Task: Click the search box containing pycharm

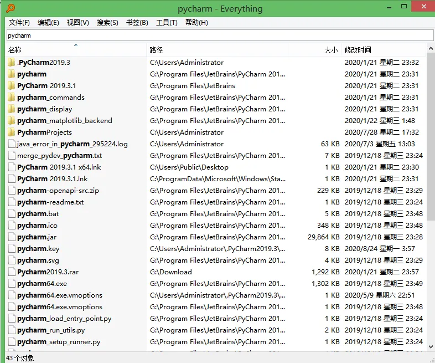Action: [x=220, y=35]
